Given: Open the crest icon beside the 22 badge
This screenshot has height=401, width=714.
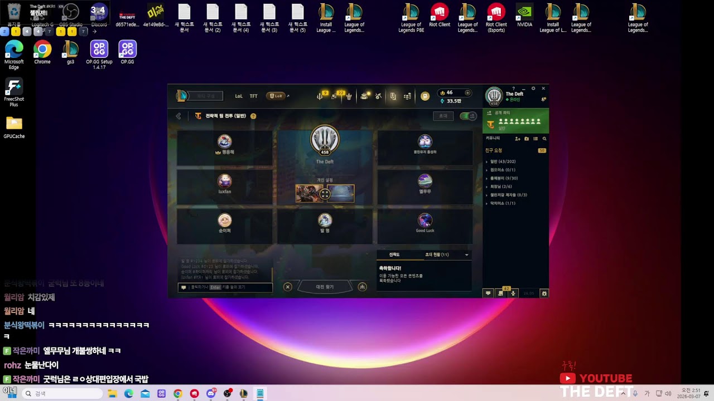Looking at the screenshot, I should point(349,96).
